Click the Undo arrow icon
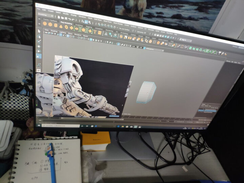Image resolution: width=244 pixels, height=183 pixels. (69, 19)
